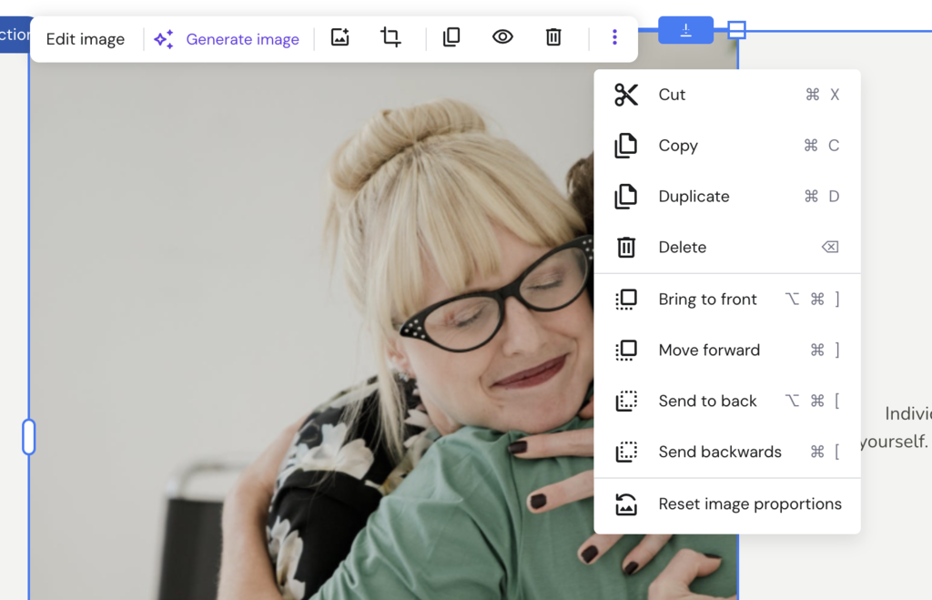Screen dimensions: 932x600
Task: Click the scissors icon next to Cut
Action: pos(626,94)
